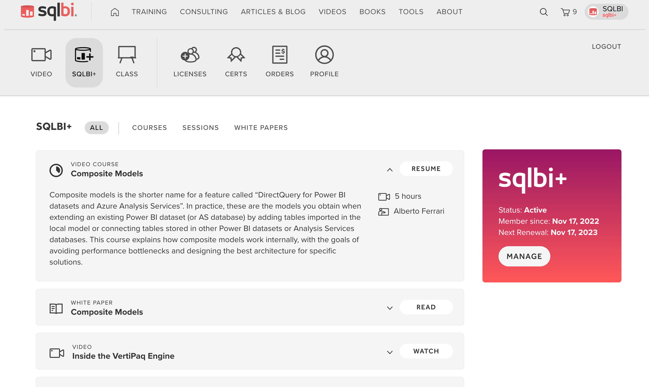This screenshot has height=387, width=649.
Task: Click the camera icon for Inside the VertiPaq Engine
Action: point(57,353)
